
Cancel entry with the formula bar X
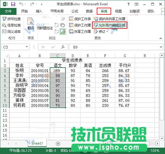pyautogui.click(x=43, y=47)
